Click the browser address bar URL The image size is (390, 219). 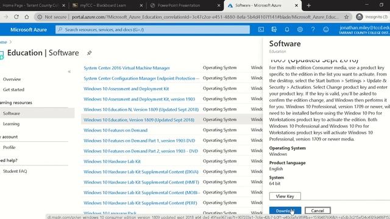pos(205,17)
